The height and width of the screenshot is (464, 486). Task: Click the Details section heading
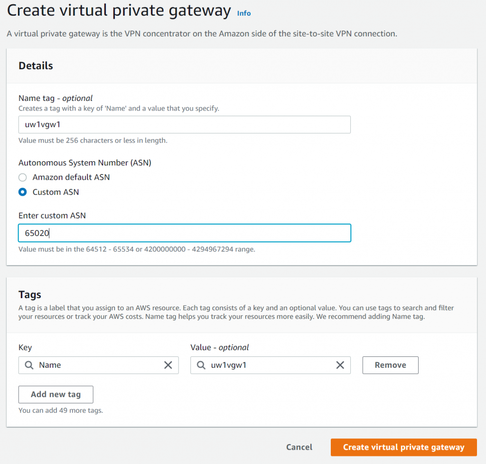pos(36,65)
